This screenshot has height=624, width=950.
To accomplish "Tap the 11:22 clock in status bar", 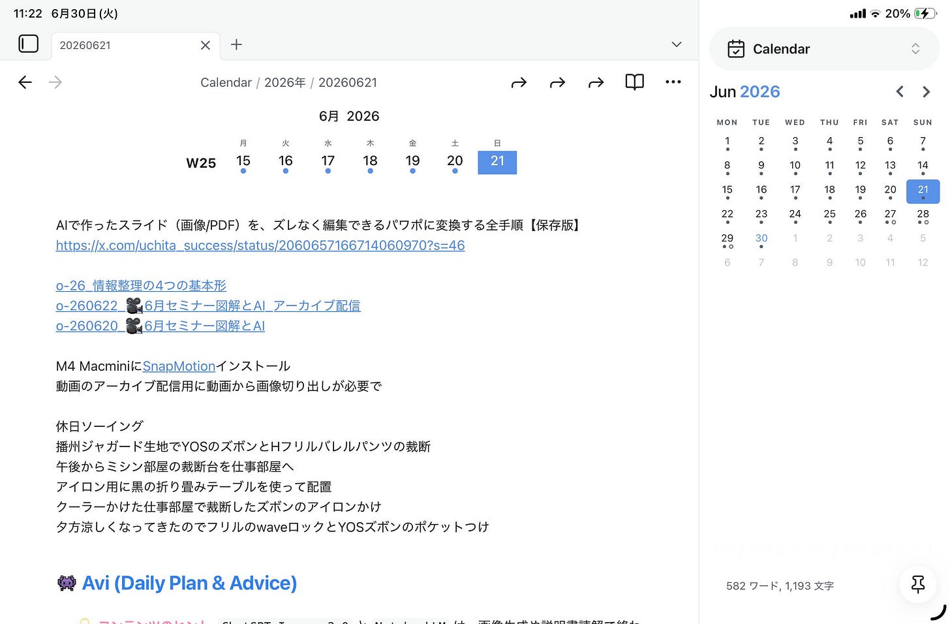I will (28, 14).
